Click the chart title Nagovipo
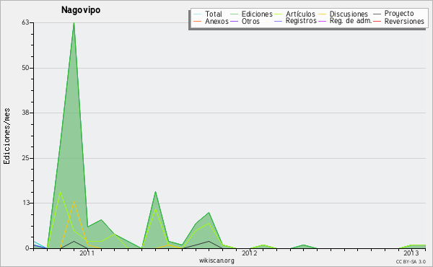The width and height of the screenshot is (433, 267). point(81,10)
